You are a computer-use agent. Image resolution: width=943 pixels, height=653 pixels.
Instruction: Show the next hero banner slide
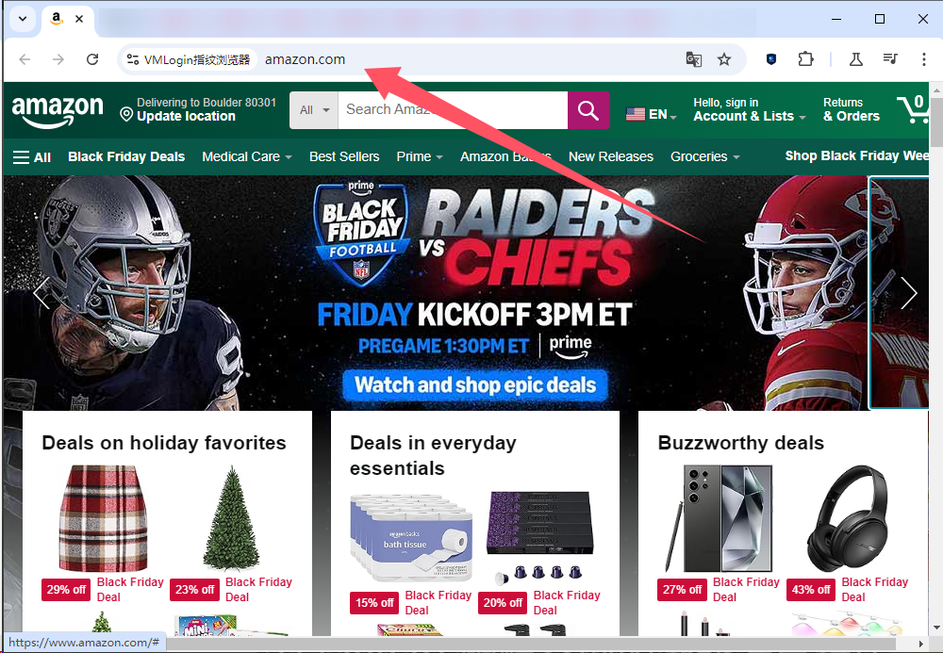coord(909,293)
